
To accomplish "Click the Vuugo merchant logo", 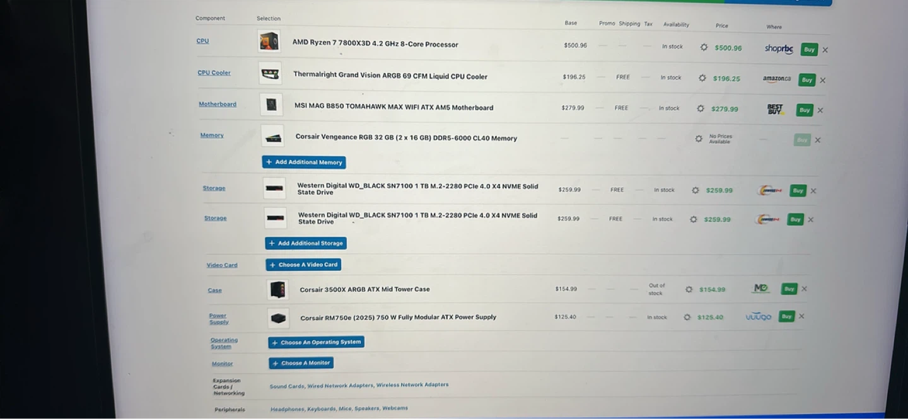I will 759,317.
